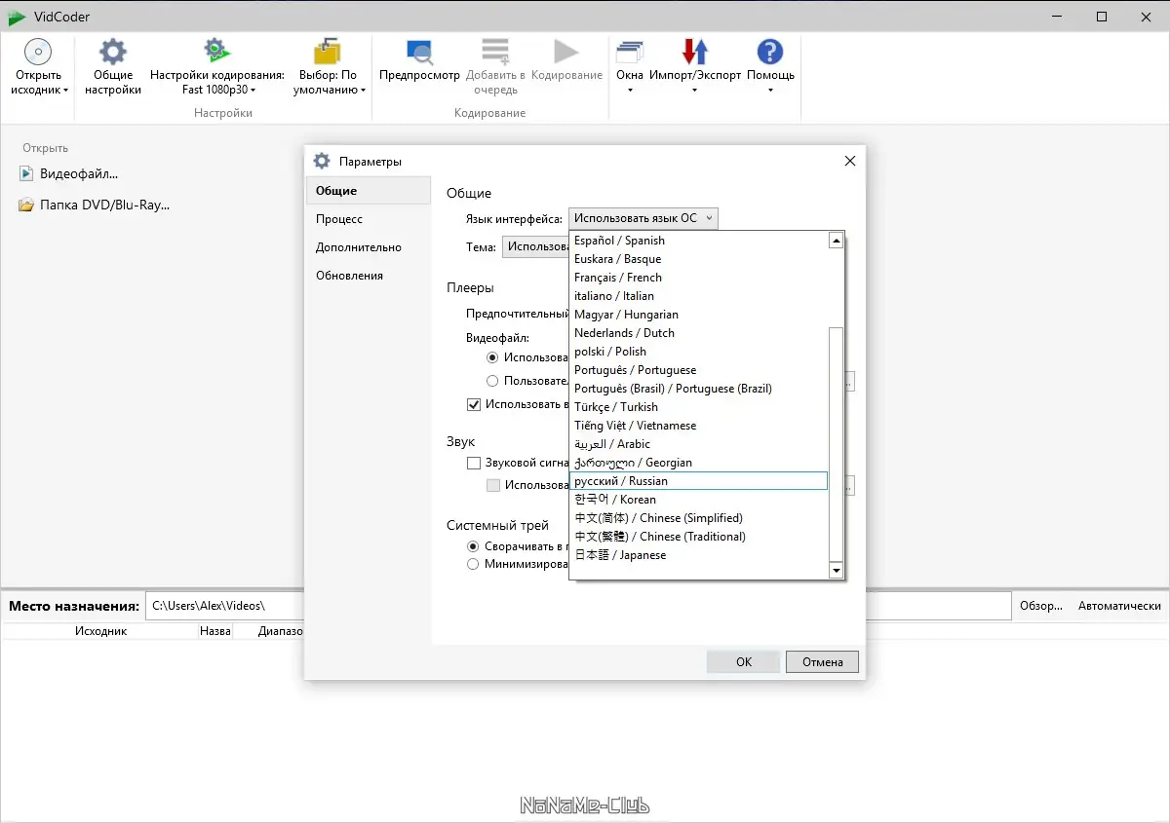Choose Türkçe / Turkish language
Viewport: 1170px width, 823px height.
[x=698, y=407]
